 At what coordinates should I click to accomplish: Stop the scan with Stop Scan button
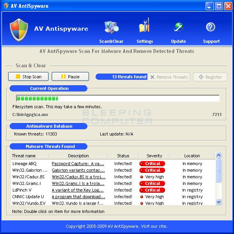coord(28,77)
